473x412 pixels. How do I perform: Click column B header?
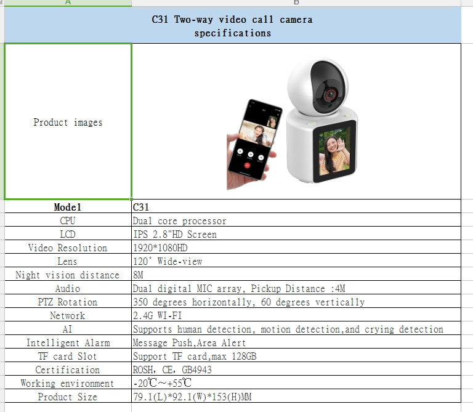point(296,3)
